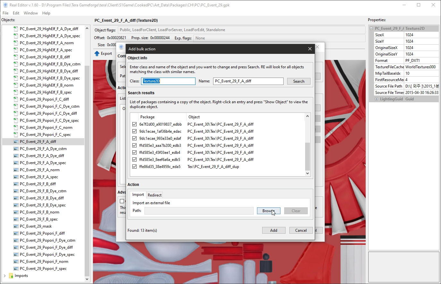Click Browse to pick an external file
This screenshot has width=441, height=284.
pyautogui.click(x=269, y=211)
